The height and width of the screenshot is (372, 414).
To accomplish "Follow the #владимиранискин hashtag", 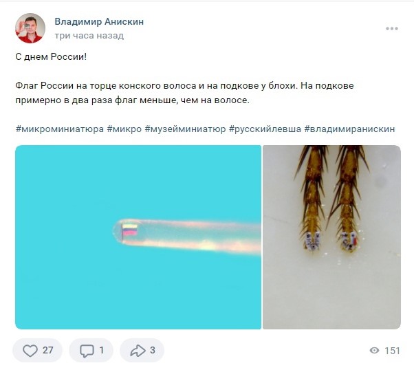I will click(349, 129).
